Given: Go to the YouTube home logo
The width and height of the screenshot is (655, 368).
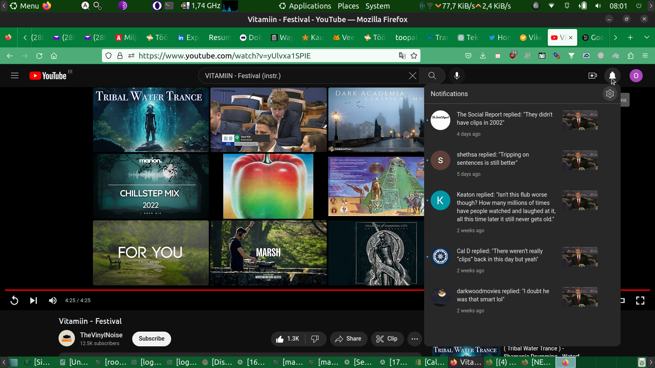Looking at the screenshot, I should pyautogui.click(x=48, y=76).
